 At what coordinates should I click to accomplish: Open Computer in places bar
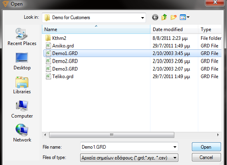coord(22,110)
